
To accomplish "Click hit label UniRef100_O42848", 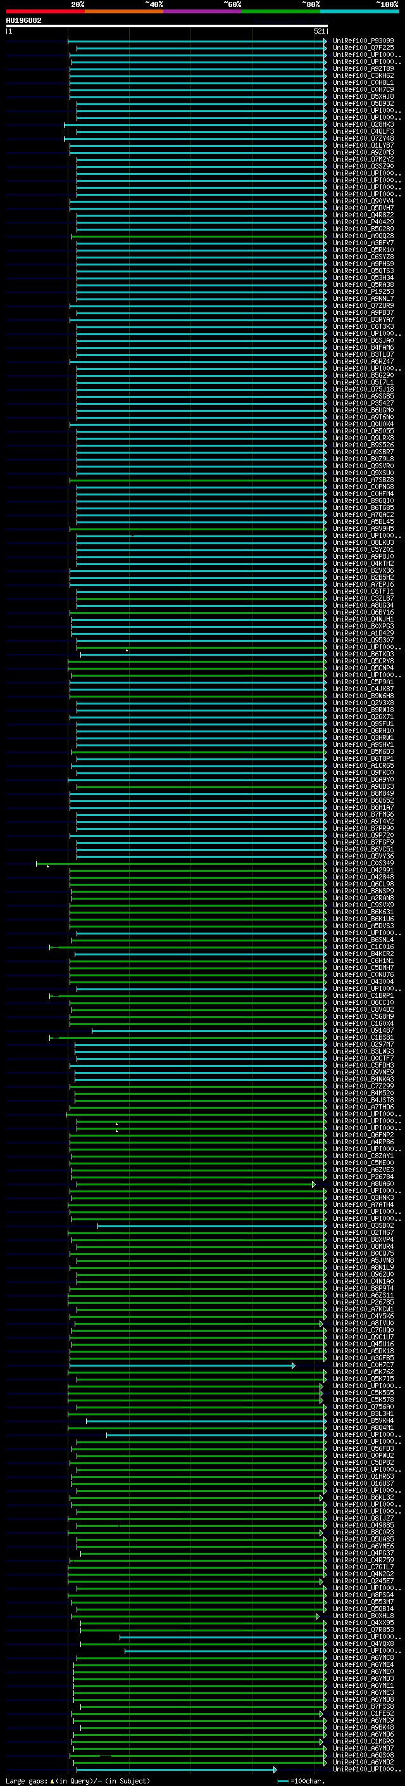I will tap(363, 877).
